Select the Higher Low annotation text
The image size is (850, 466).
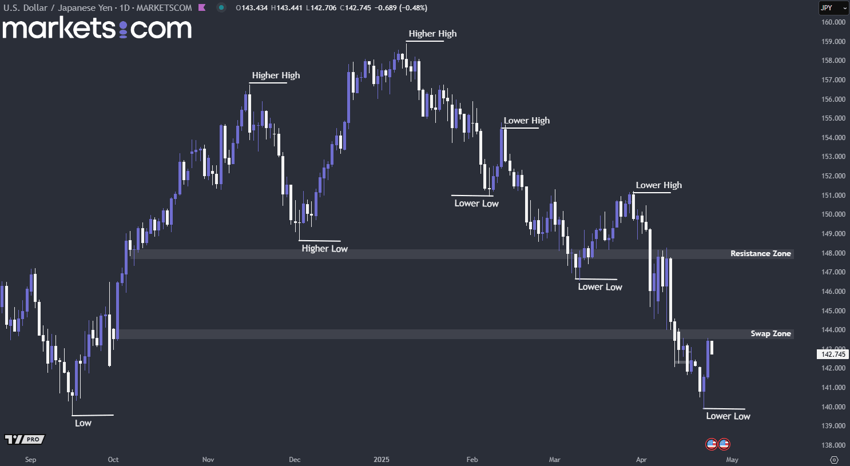(324, 249)
